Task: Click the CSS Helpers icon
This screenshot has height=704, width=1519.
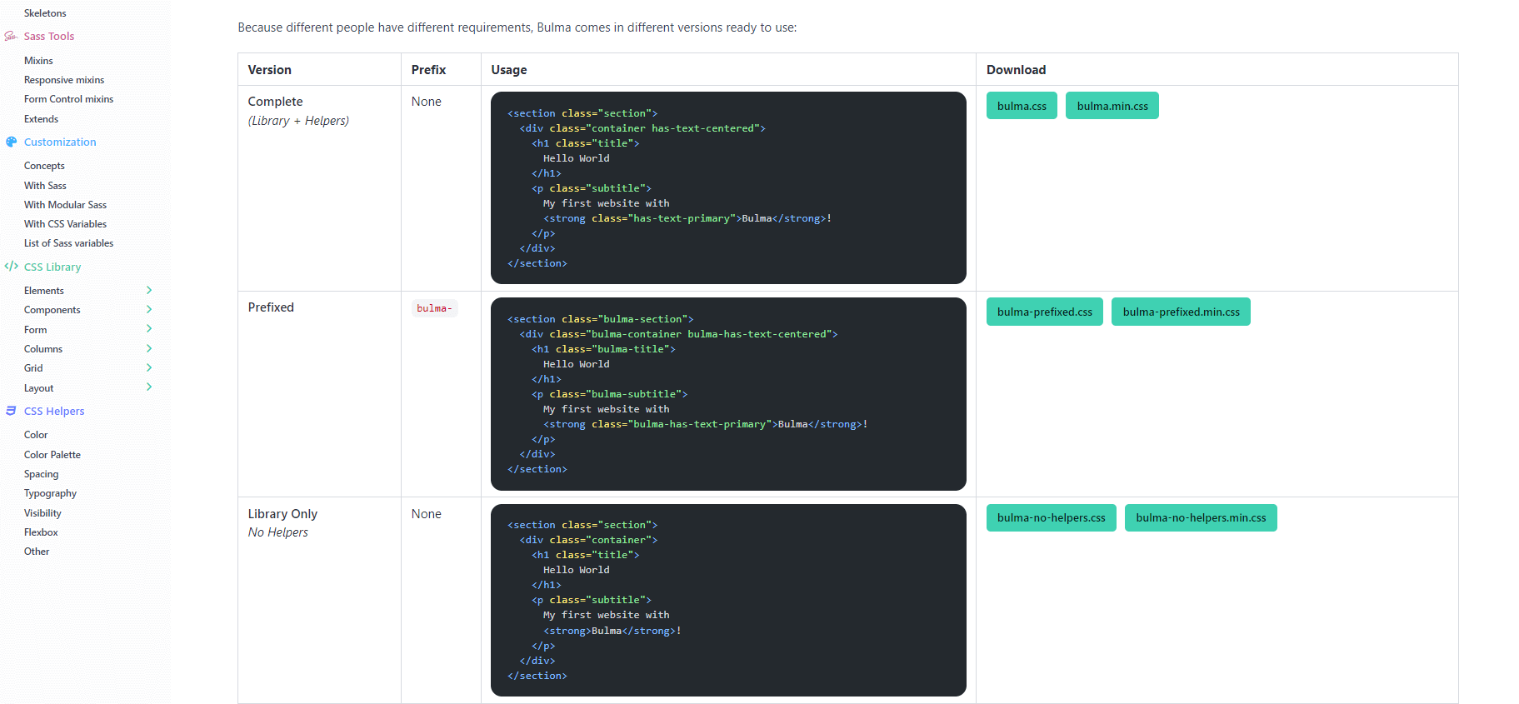Action: point(11,411)
